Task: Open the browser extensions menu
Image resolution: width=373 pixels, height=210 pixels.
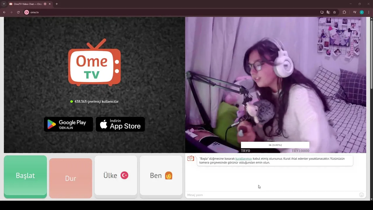Action: 344,12
